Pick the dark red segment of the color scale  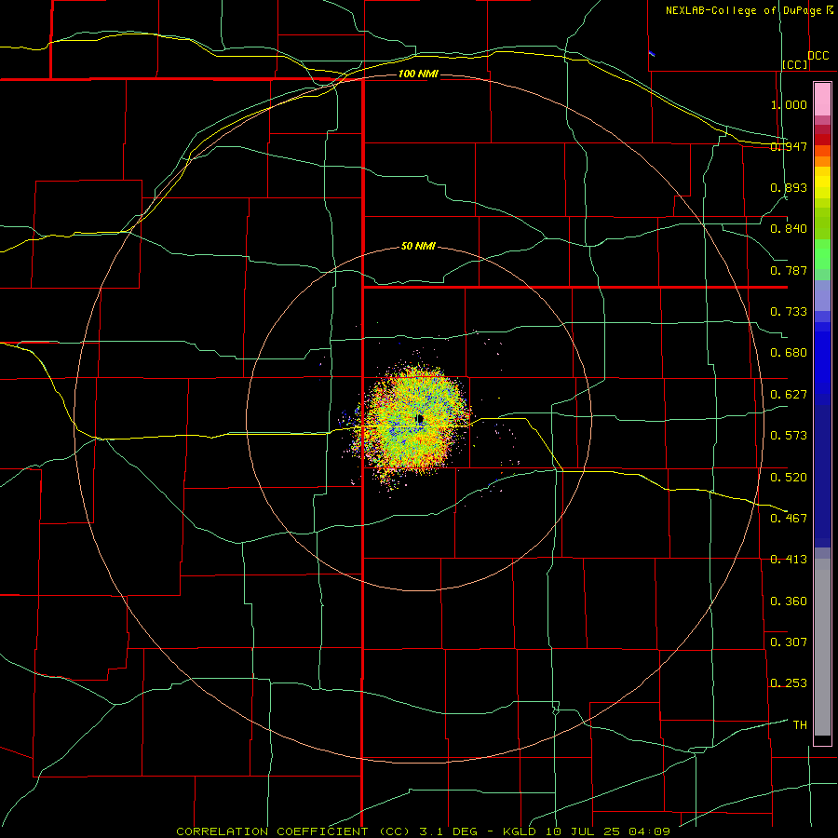coord(822,139)
